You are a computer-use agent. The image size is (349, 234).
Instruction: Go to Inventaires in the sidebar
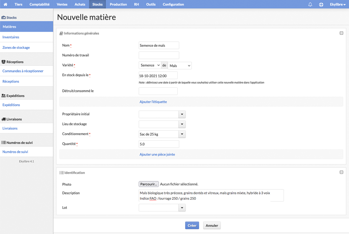pos(27,37)
